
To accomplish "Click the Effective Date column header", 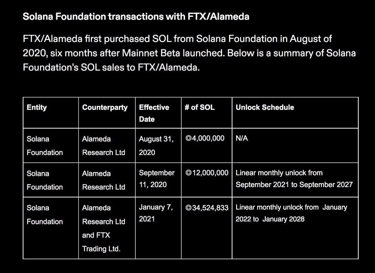I will tap(154, 113).
